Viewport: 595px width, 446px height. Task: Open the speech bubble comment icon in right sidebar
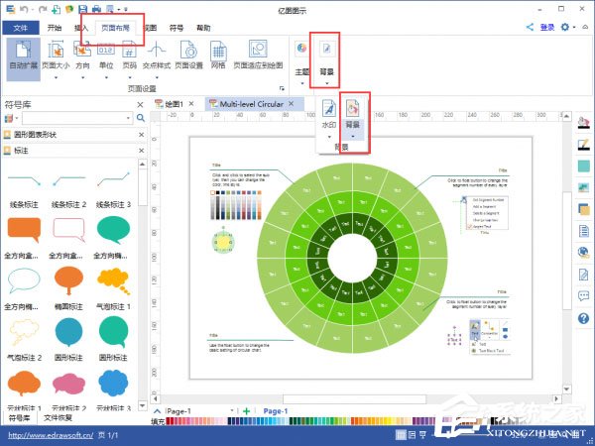point(584,296)
